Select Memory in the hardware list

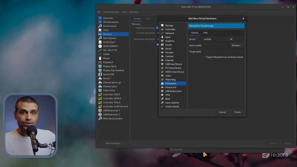click(113, 34)
